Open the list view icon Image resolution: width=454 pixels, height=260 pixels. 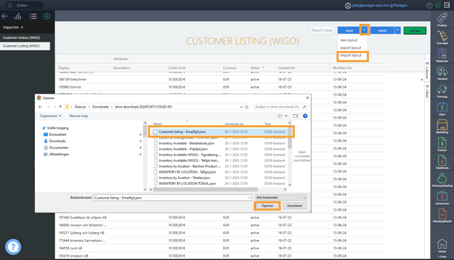click(x=33, y=16)
